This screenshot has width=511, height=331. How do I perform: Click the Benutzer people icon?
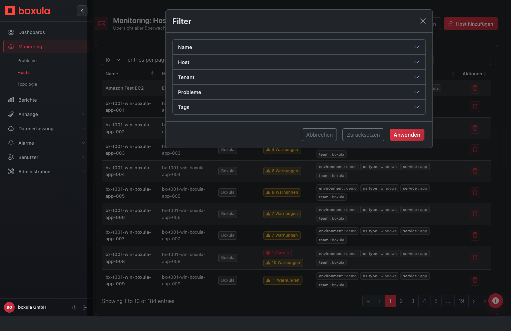click(11, 157)
